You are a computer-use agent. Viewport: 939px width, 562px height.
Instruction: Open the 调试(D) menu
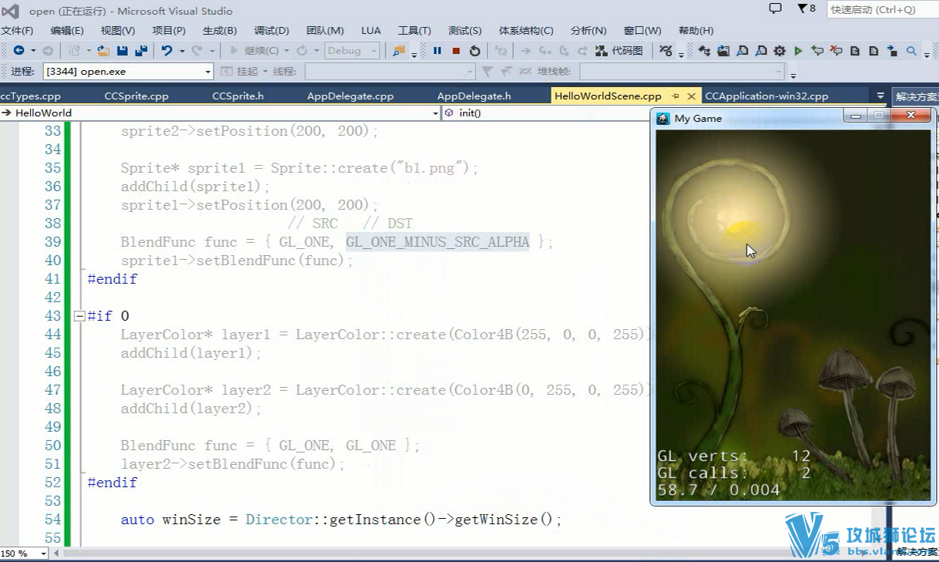[271, 30]
